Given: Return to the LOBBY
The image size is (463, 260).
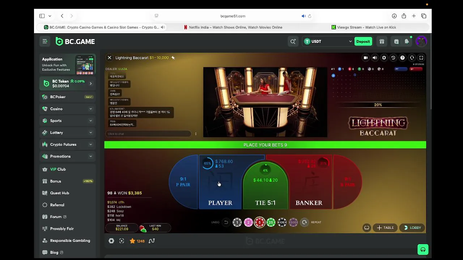Looking at the screenshot, I should click(412, 228).
